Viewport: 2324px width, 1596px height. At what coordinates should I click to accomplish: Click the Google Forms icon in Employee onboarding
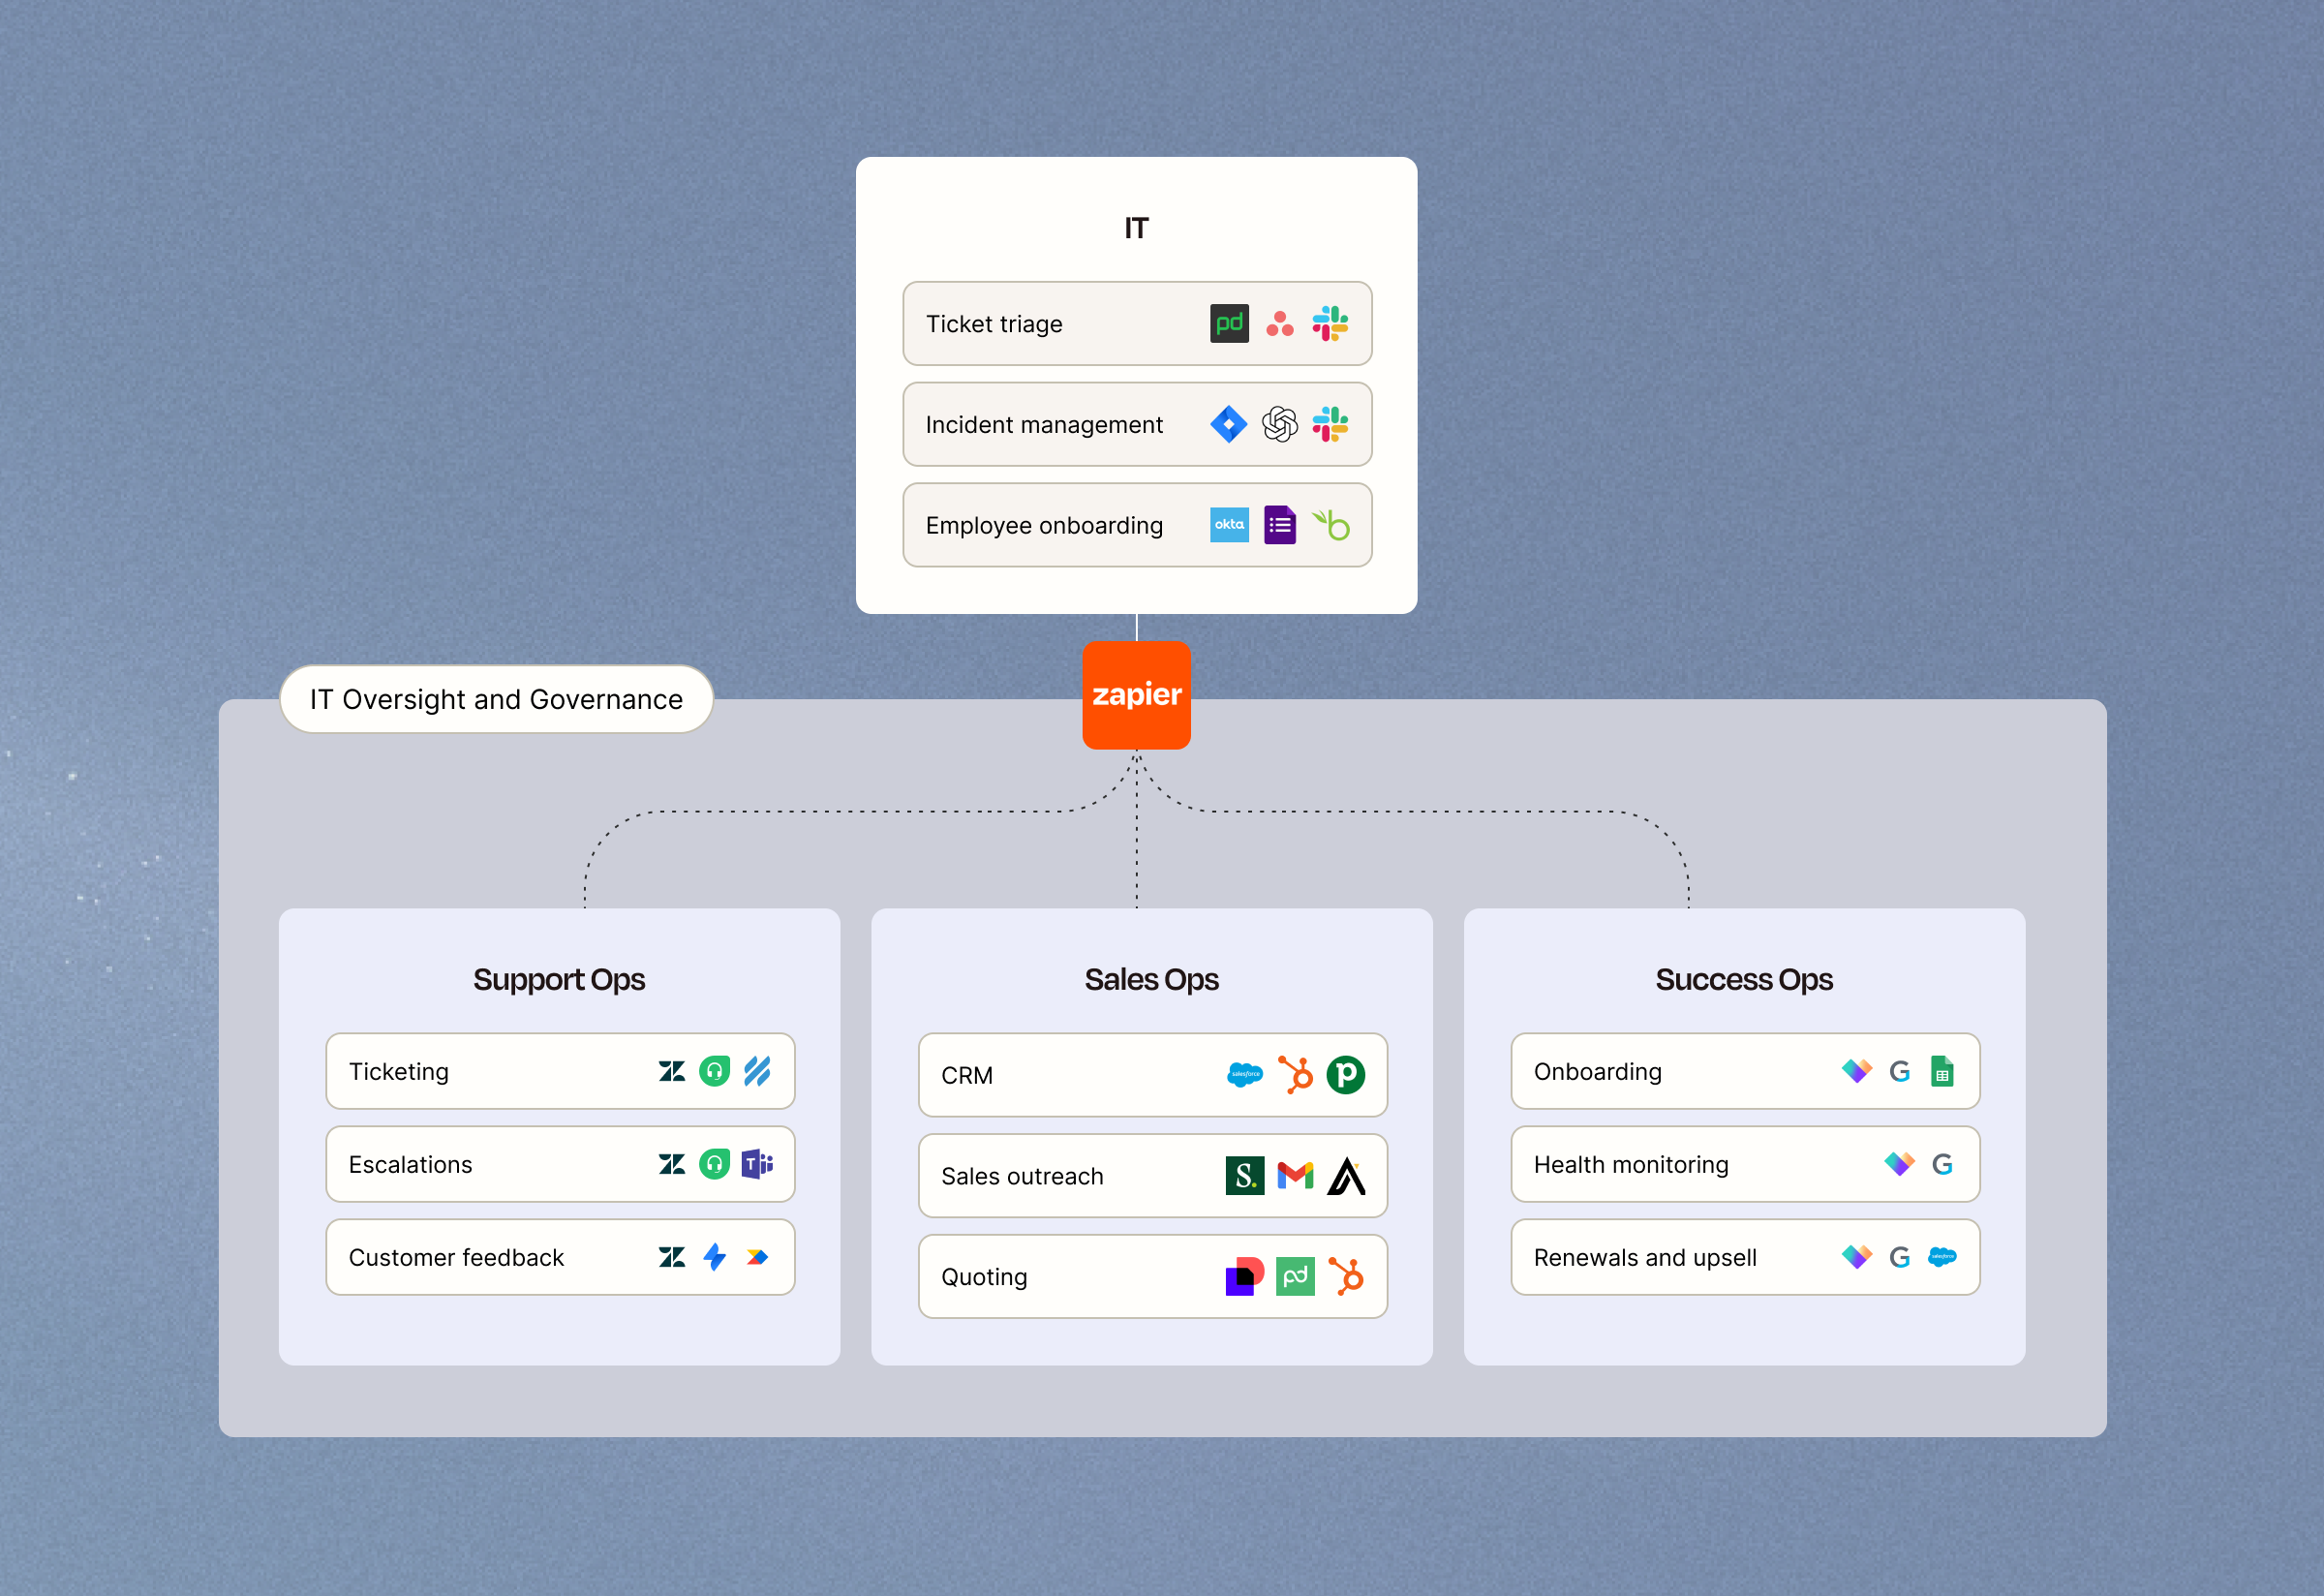click(x=1279, y=525)
